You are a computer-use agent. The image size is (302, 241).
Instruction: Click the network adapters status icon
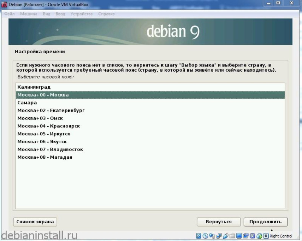point(219,236)
